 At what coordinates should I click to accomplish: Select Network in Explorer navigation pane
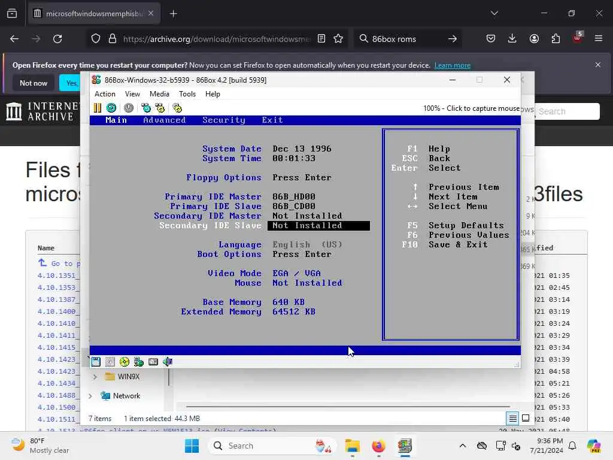(120, 396)
